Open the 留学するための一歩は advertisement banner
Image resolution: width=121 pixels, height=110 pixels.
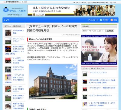pyautogui.click(x=99, y=50)
